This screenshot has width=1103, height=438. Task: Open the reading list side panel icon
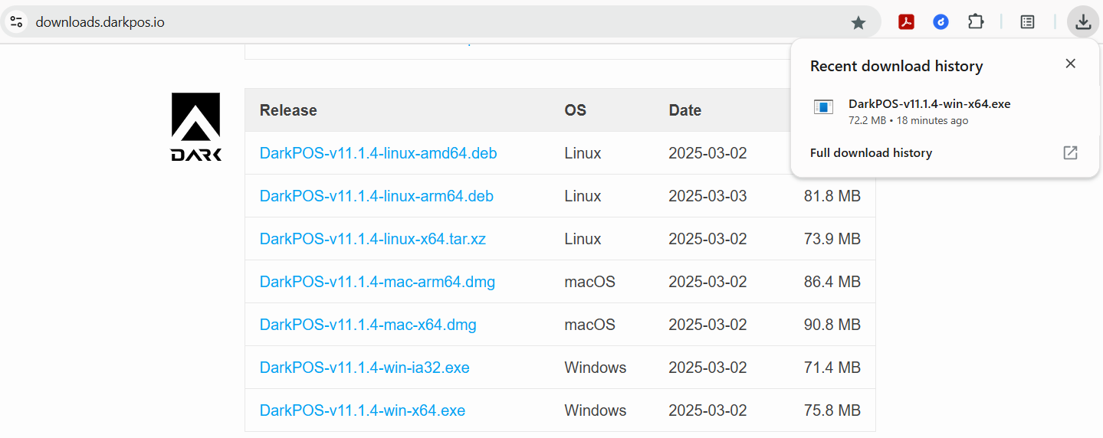click(x=1028, y=22)
